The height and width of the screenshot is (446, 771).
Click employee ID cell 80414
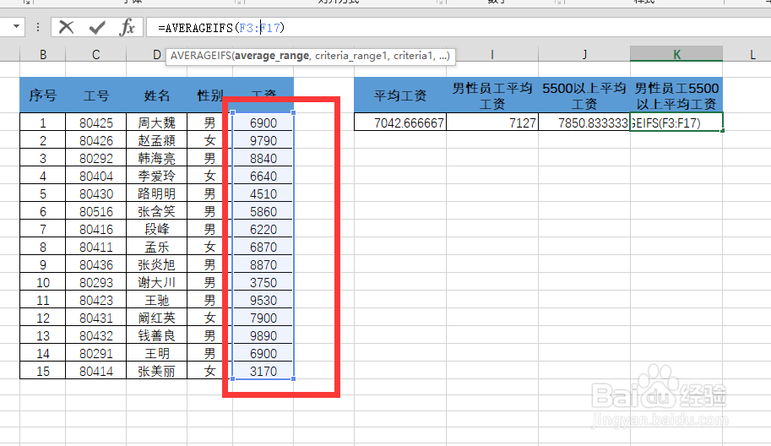coord(96,371)
